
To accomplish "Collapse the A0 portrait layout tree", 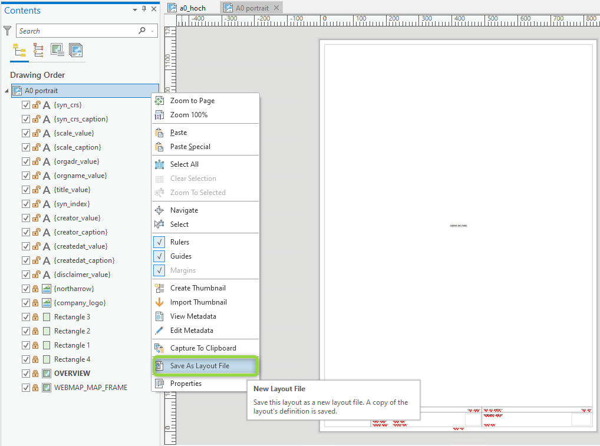I will click(x=6, y=90).
